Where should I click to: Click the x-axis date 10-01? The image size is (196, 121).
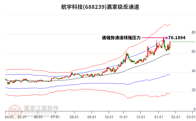109,117
